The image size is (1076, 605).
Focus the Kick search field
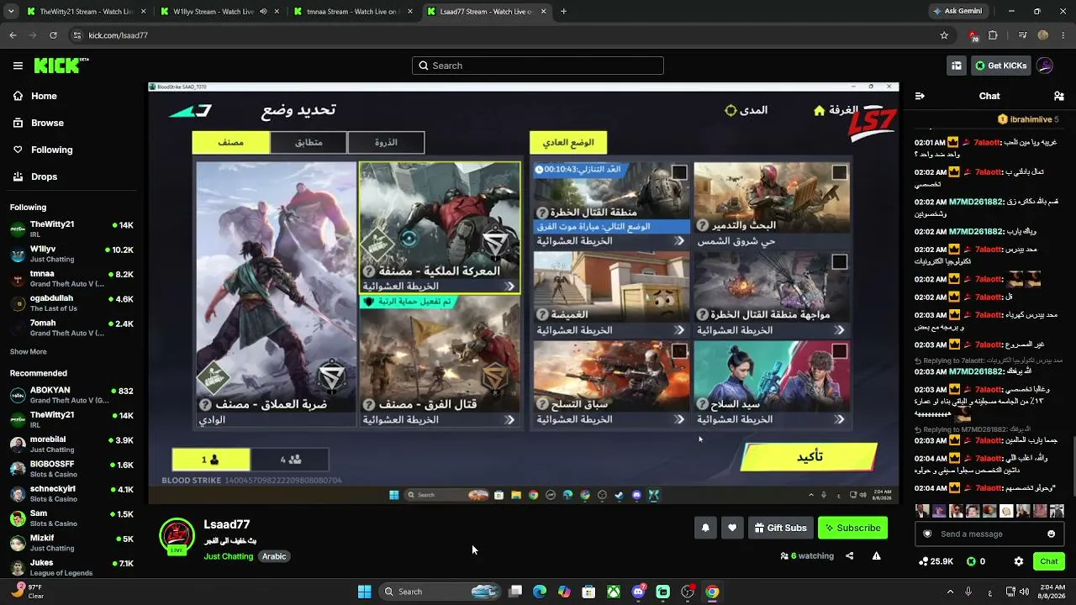coord(538,66)
